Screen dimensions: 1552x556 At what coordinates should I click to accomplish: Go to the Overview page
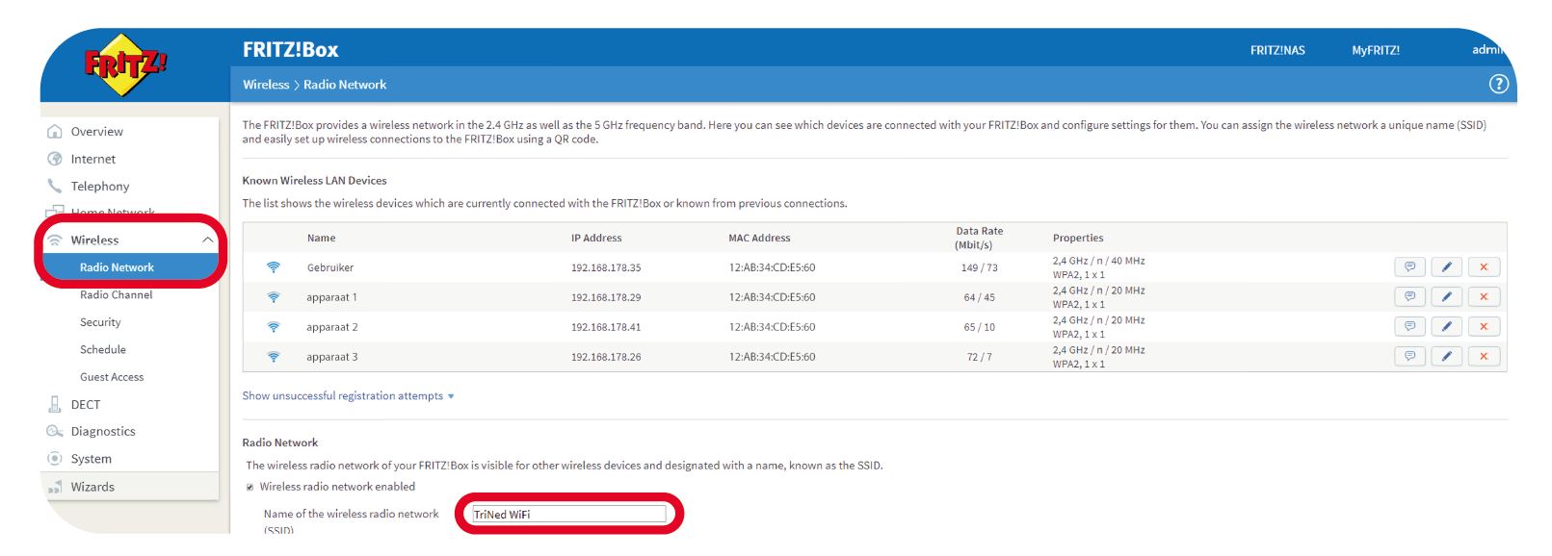[x=96, y=132]
